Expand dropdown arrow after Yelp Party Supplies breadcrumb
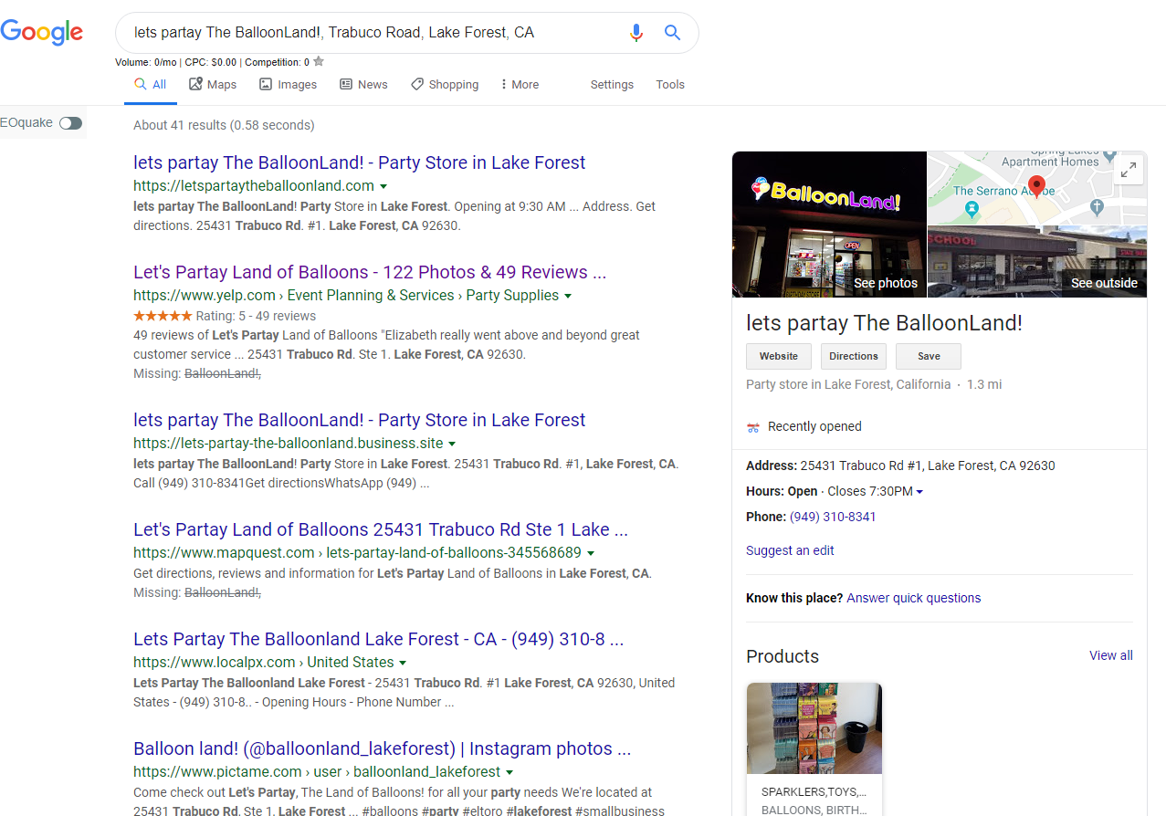The width and height of the screenshot is (1166, 816). [x=568, y=296]
